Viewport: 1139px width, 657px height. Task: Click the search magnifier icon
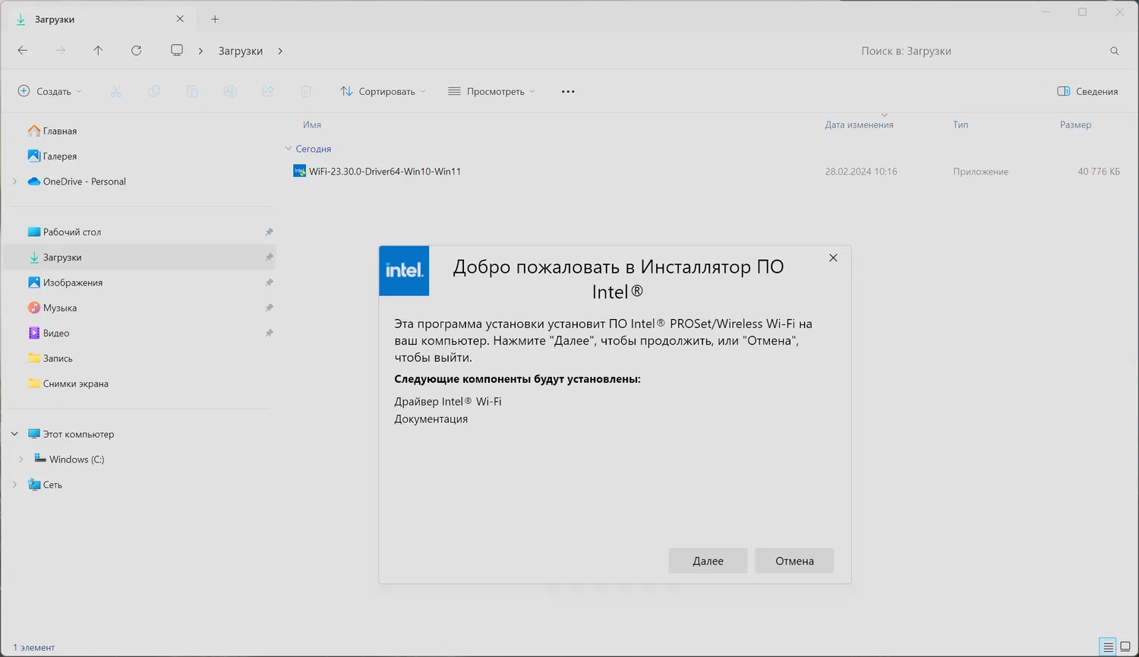click(1115, 51)
